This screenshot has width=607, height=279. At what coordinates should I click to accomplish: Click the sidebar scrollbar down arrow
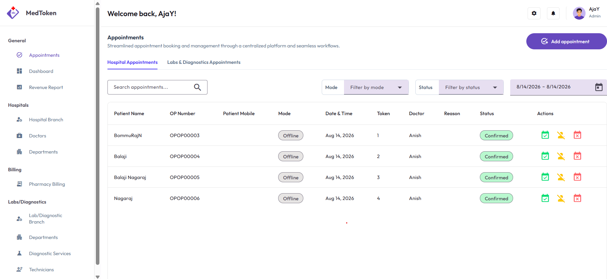[97, 277]
